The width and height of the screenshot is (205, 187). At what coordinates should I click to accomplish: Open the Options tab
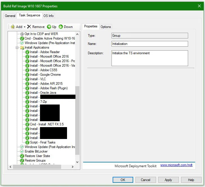(106, 27)
